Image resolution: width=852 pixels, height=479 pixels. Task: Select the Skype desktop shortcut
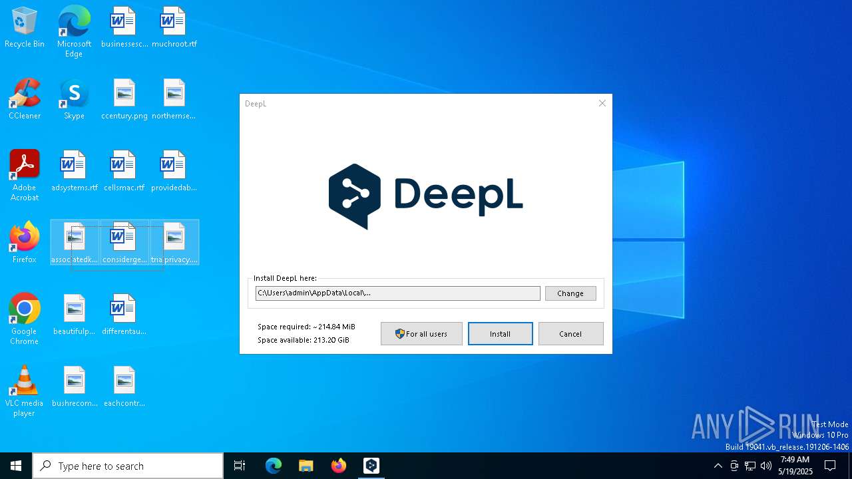(x=74, y=100)
